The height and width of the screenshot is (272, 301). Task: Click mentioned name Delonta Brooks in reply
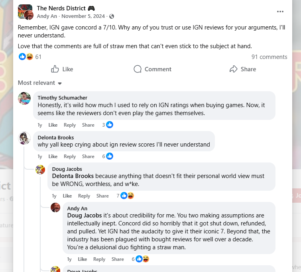pos(73,176)
